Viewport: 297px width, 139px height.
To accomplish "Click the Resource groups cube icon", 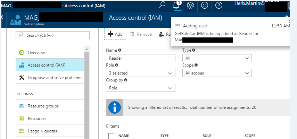I will 22,106.
